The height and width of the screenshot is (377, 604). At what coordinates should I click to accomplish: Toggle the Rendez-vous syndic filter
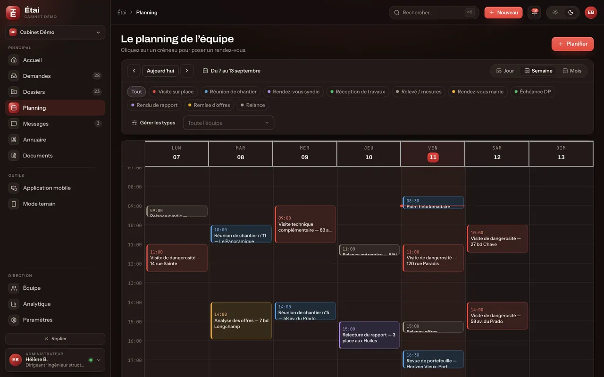pyautogui.click(x=294, y=92)
